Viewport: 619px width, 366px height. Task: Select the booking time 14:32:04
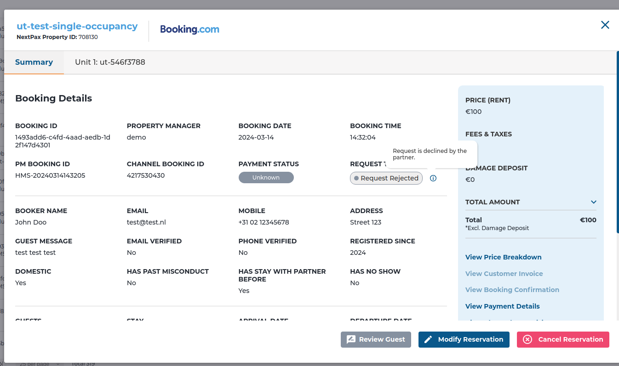(x=363, y=137)
